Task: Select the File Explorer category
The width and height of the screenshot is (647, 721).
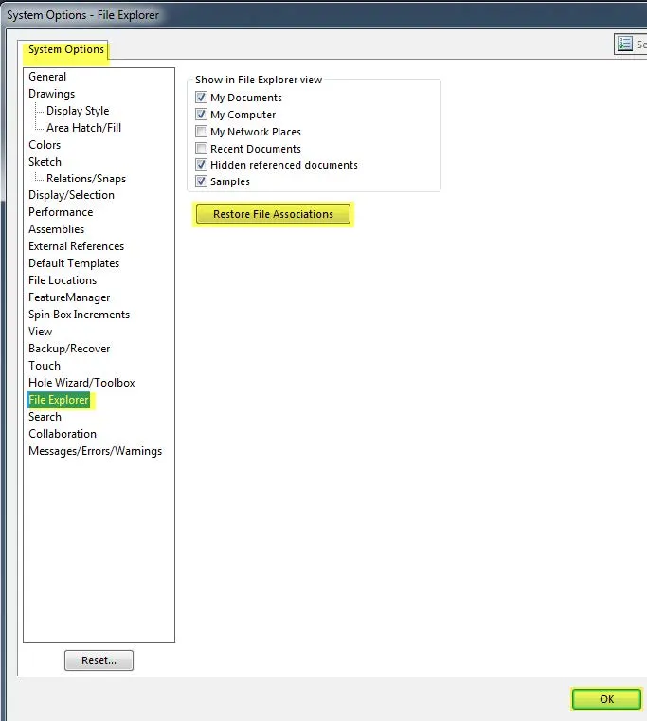Action: 59,400
